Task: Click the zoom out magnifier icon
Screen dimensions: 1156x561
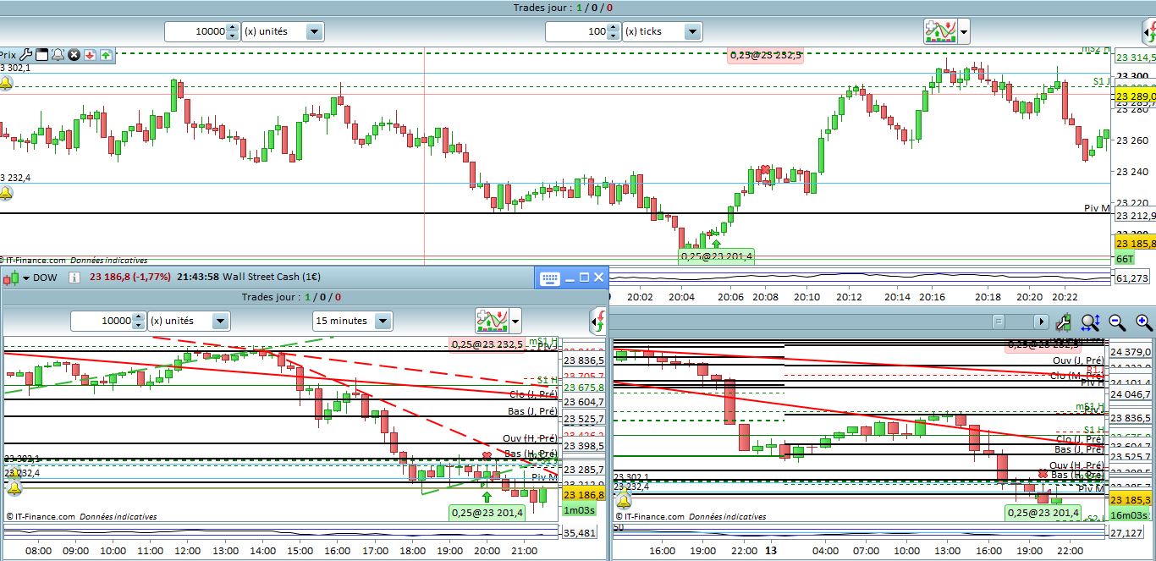Action: [1118, 322]
